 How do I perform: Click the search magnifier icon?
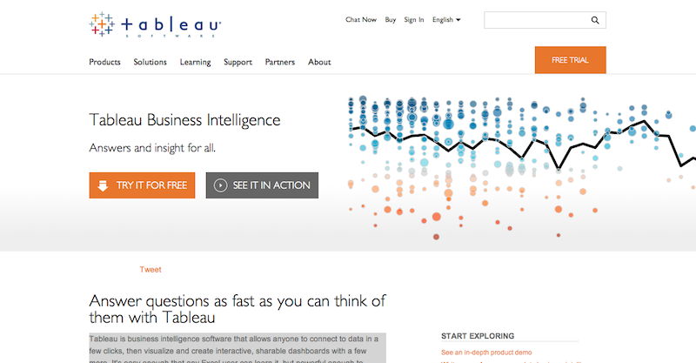pyautogui.click(x=595, y=20)
